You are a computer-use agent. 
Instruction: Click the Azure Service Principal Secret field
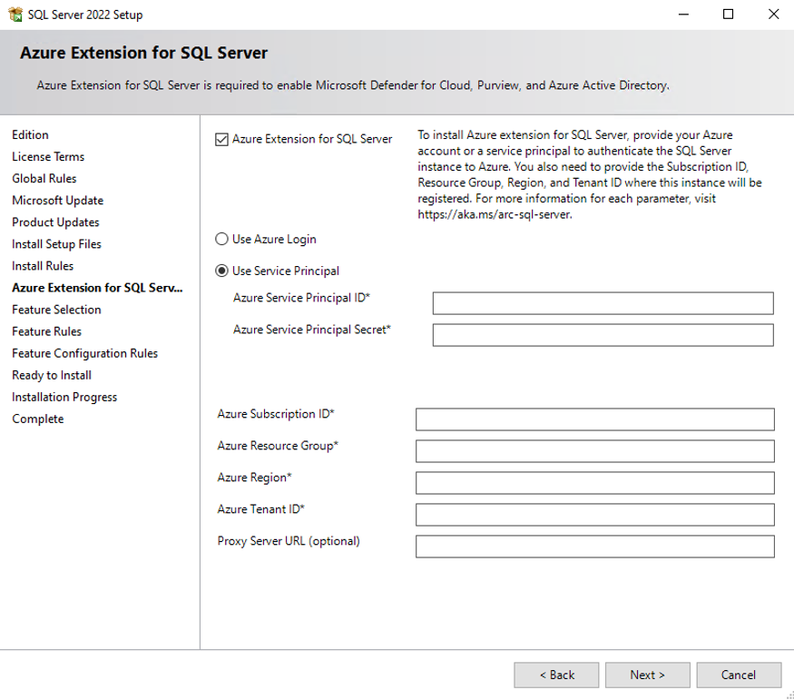coord(603,335)
